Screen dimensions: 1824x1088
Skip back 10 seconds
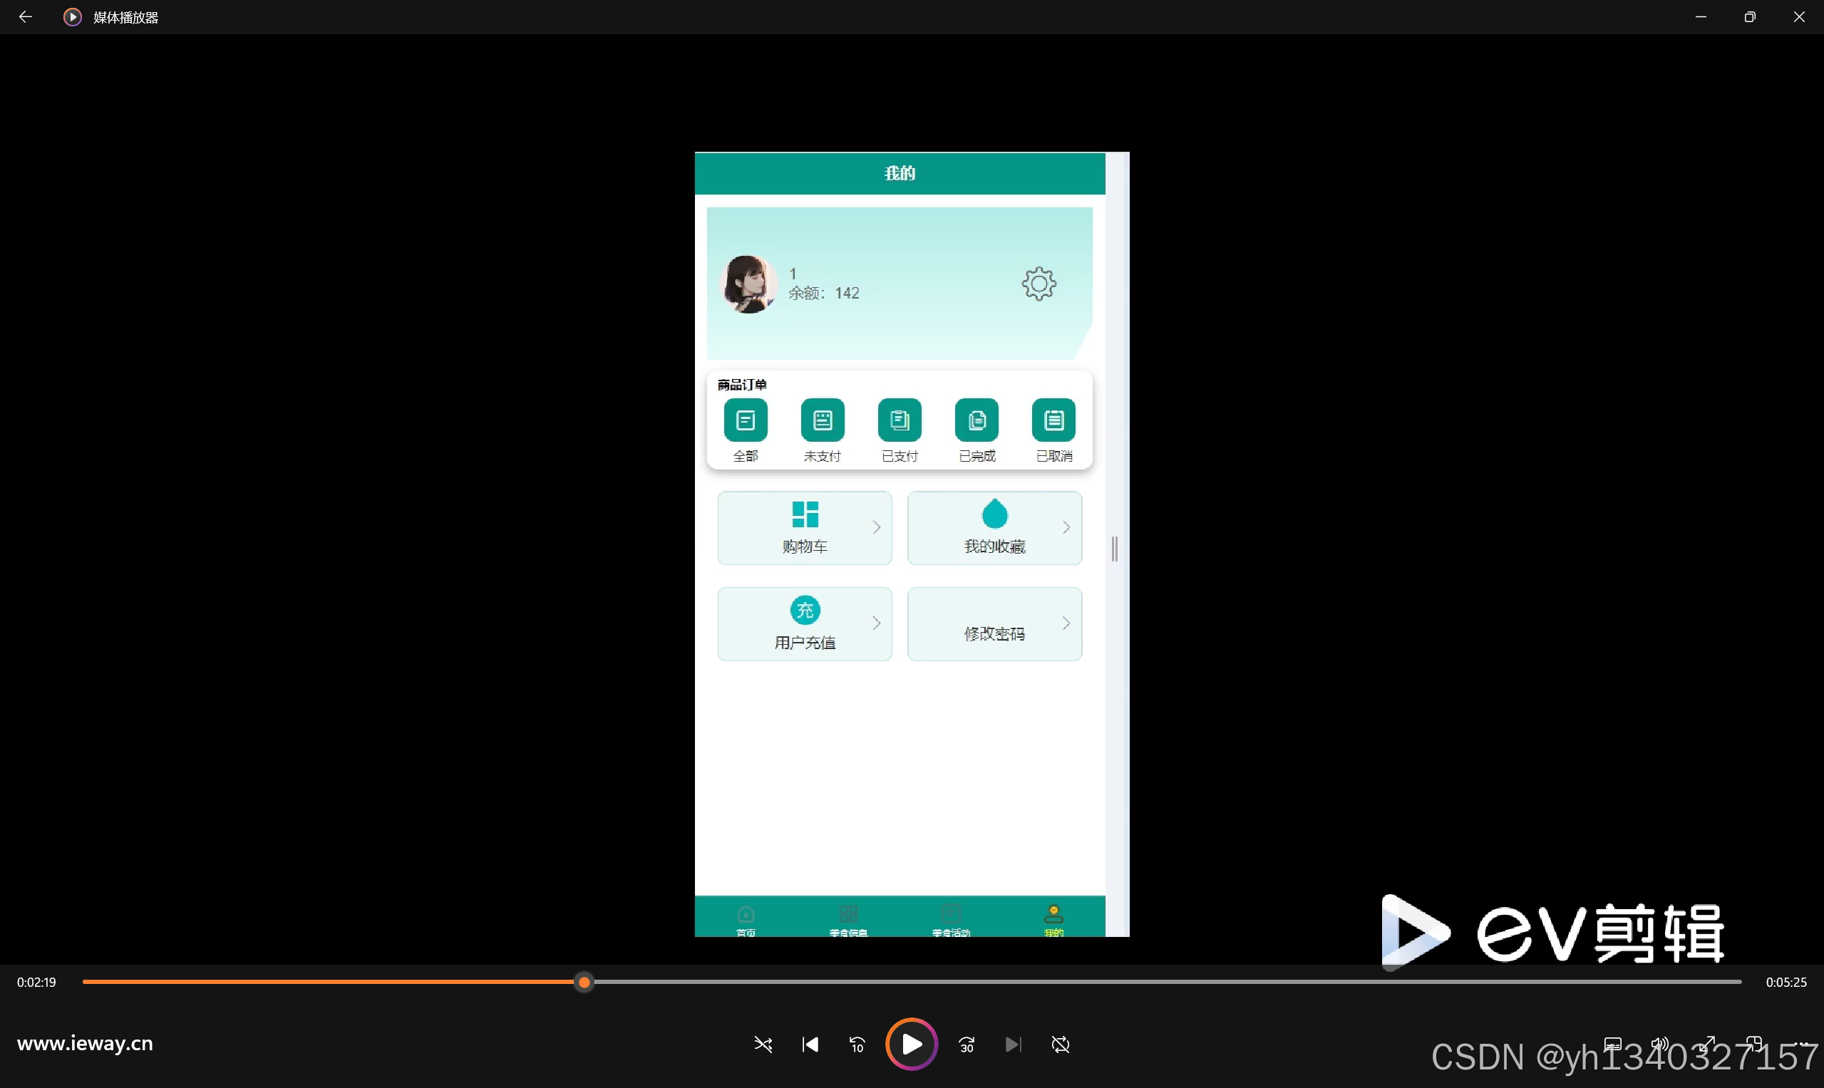(x=857, y=1044)
